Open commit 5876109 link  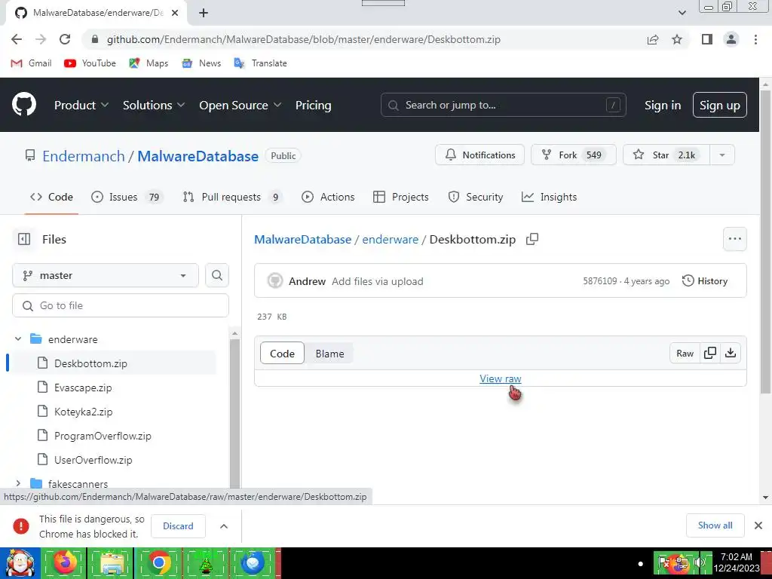(x=599, y=281)
